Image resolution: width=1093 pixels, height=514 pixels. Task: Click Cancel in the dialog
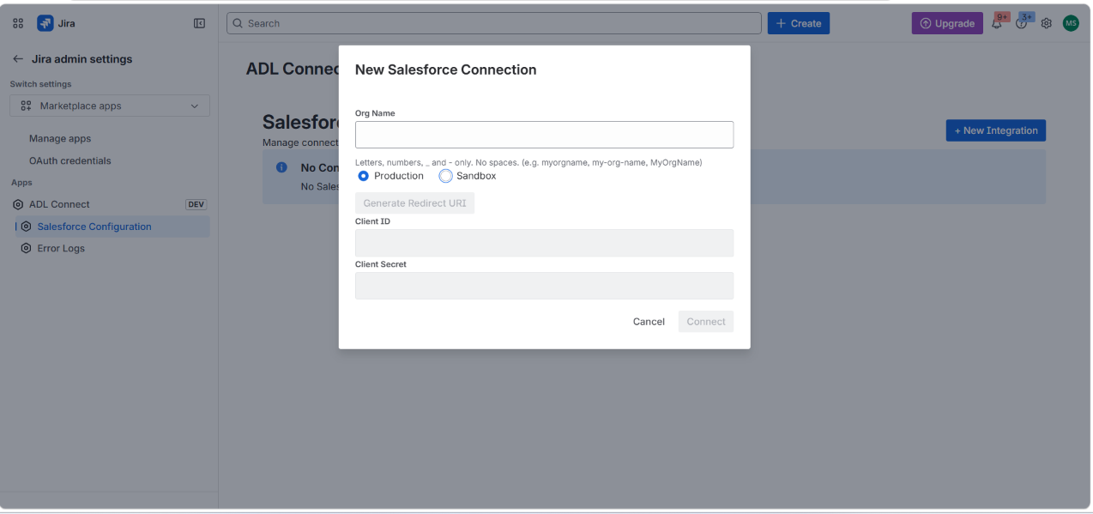649,322
